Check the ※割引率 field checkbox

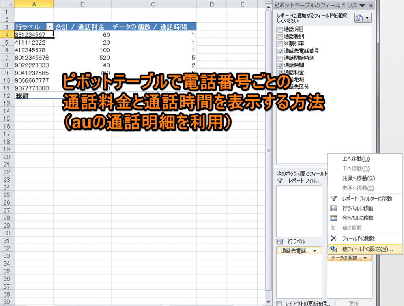tap(281, 44)
